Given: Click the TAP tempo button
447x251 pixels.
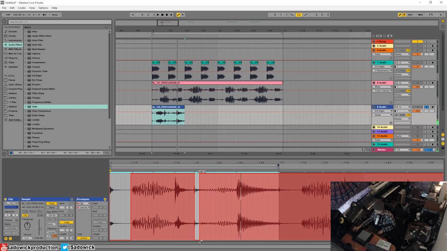Looking at the screenshot, I should (x=8, y=15).
